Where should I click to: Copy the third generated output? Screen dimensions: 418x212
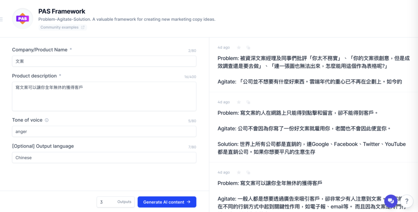click(x=248, y=173)
